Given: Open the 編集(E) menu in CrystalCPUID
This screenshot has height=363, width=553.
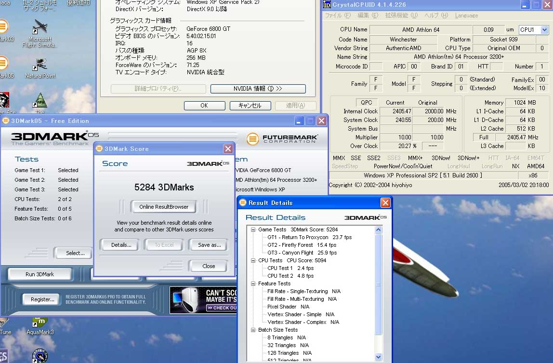Looking at the screenshot, I should tap(368, 15).
